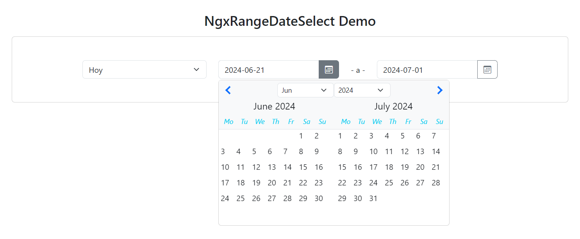
Task: Select June 23 in the calendar
Action: pos(319,183)
